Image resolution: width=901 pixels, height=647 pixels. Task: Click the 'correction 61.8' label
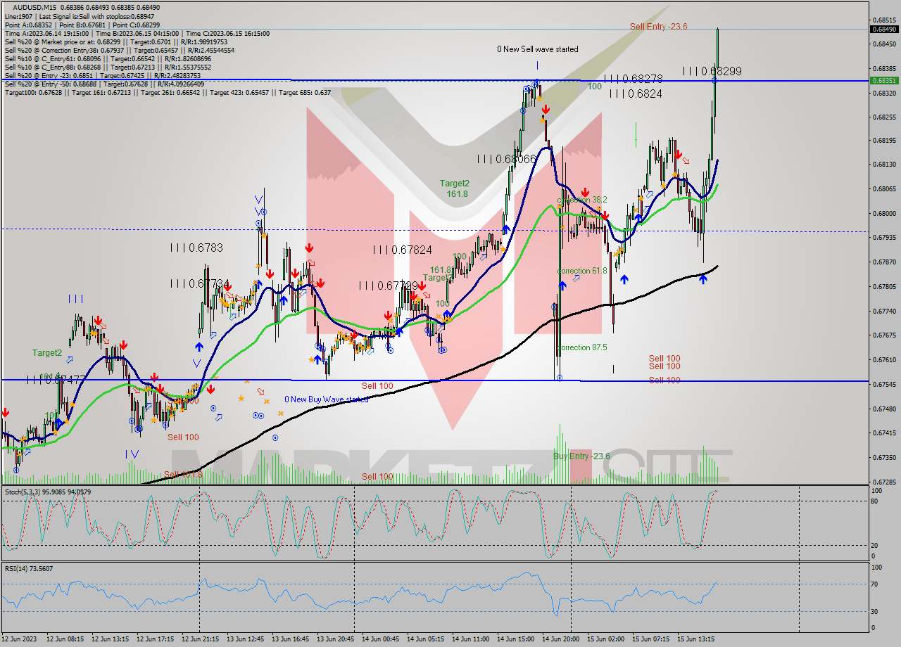click(x=582, y=270)
